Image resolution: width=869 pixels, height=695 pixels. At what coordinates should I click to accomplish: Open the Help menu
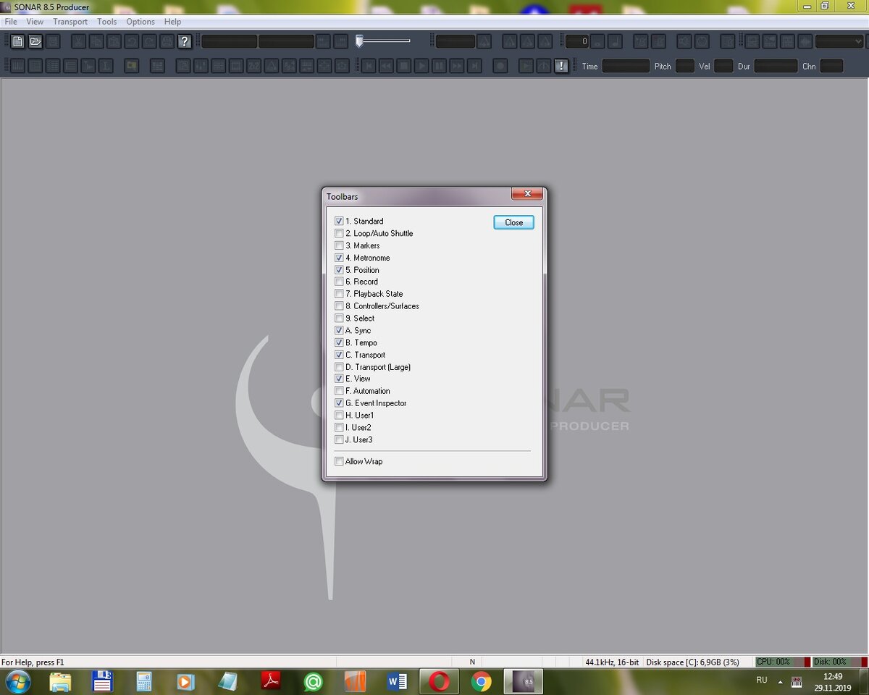(172, 22)
